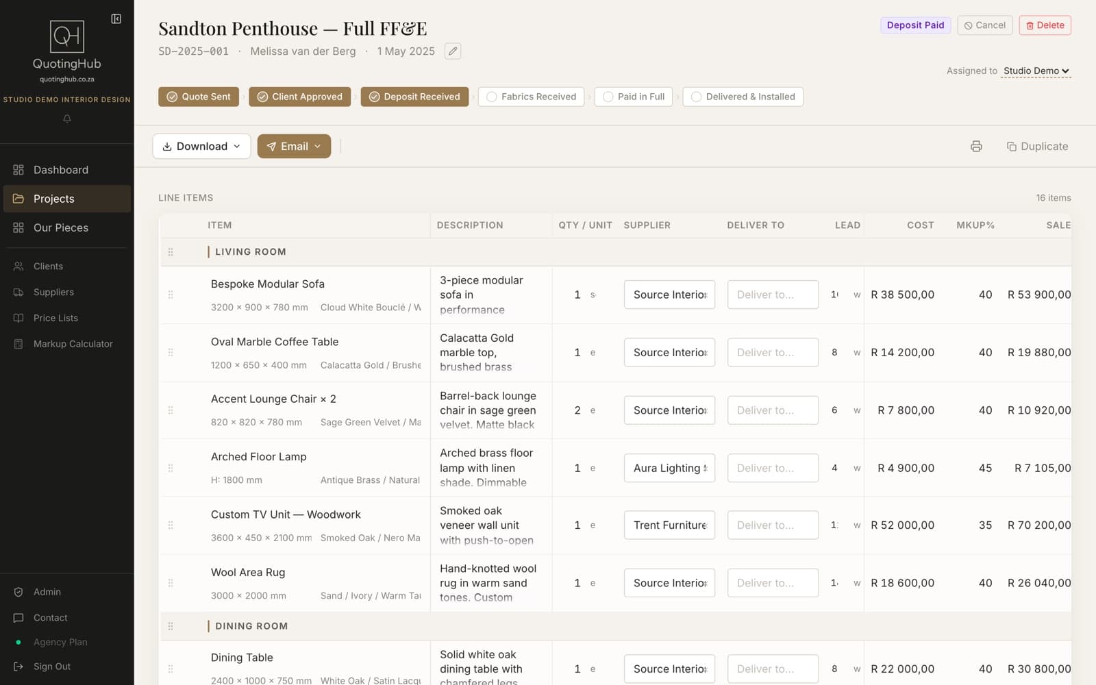Open the Download dropdown
The width and height of the screenshot is (1096, 685).
(201, 147)
